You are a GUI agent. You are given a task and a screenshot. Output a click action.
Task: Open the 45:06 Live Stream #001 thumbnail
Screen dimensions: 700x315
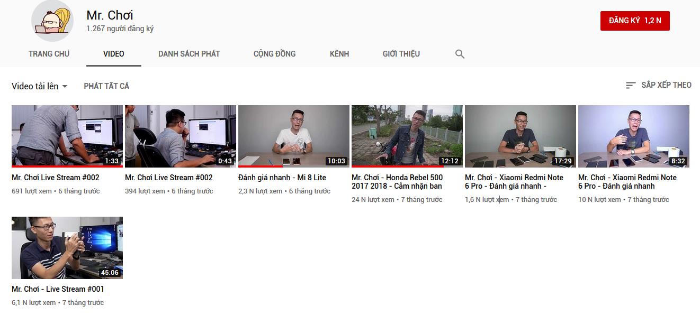click(x=67, y=247)
